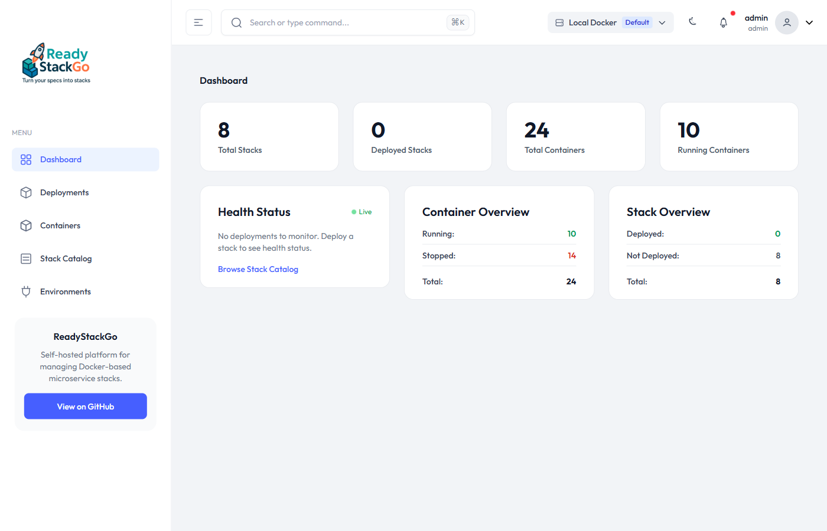Click the search magnifier icon
The height and width of the screenshot is (531, 827).
(236, 22)
